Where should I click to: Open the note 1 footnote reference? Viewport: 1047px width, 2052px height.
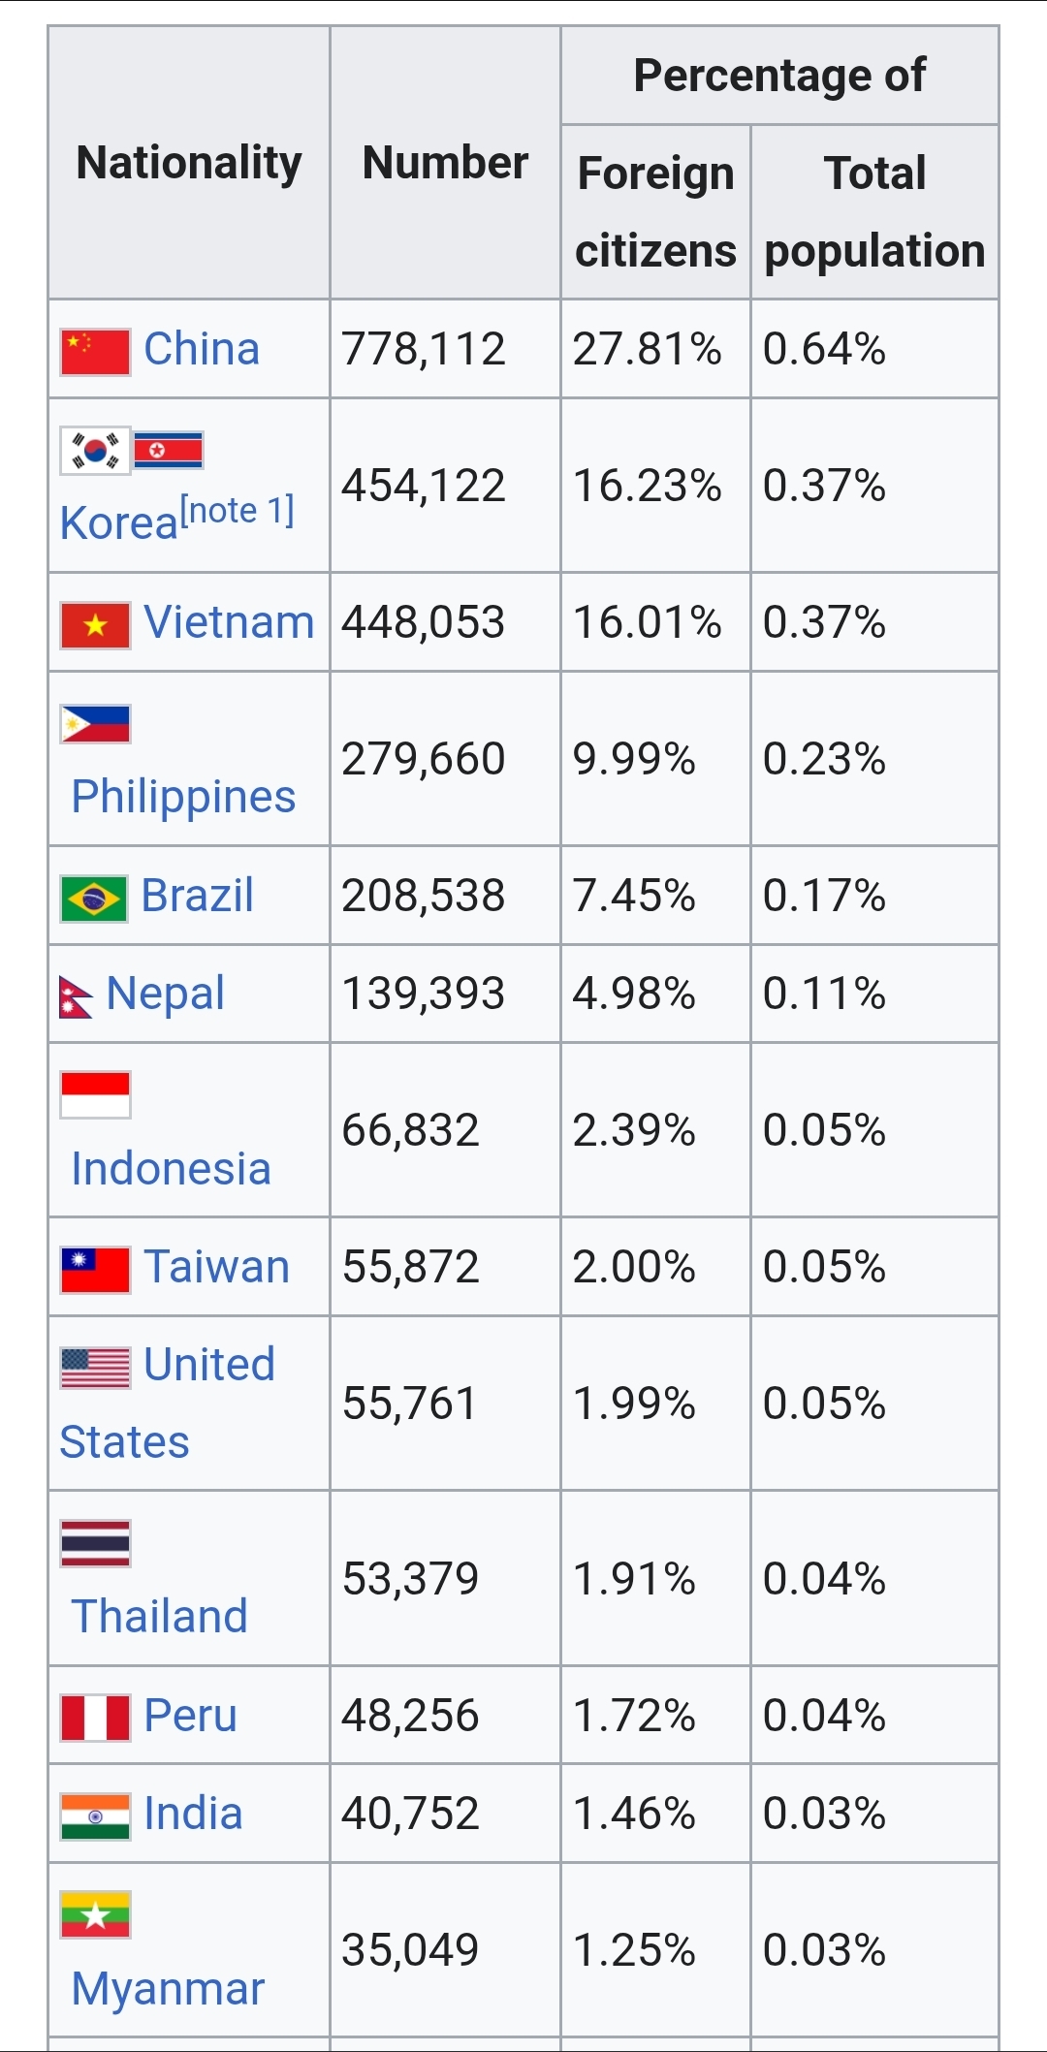tap(238, 510)
